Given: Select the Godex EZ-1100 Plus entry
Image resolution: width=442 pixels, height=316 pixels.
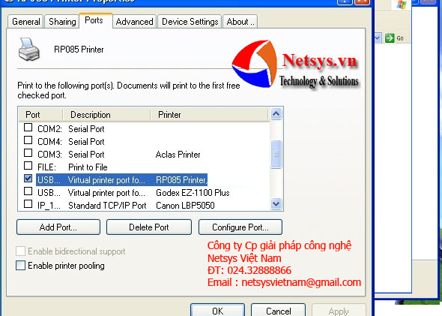Looking at the screenshot, I should point(193,193).
